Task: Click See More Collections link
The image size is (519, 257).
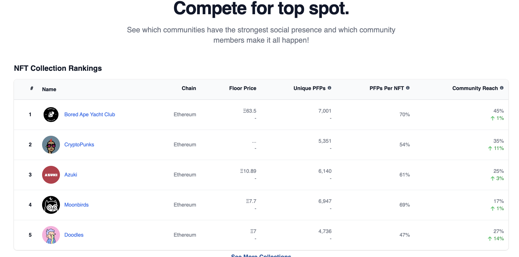Action: (261, 255)
